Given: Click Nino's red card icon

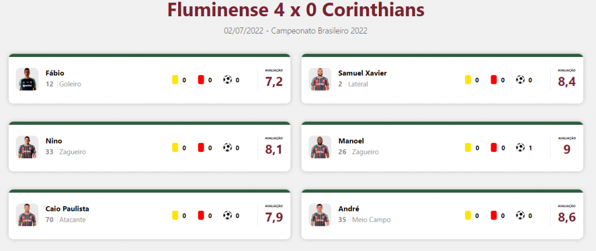Looking at the screenshot, I should tap(201, 148).
